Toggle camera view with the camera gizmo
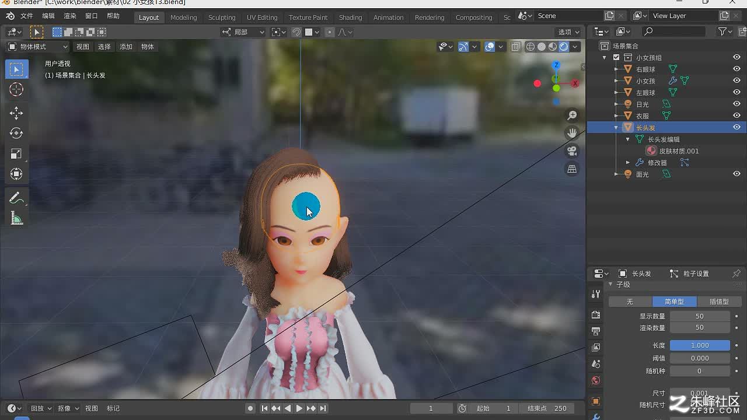Viewport: 747px width, 420px height. click(x=572, y=151)
